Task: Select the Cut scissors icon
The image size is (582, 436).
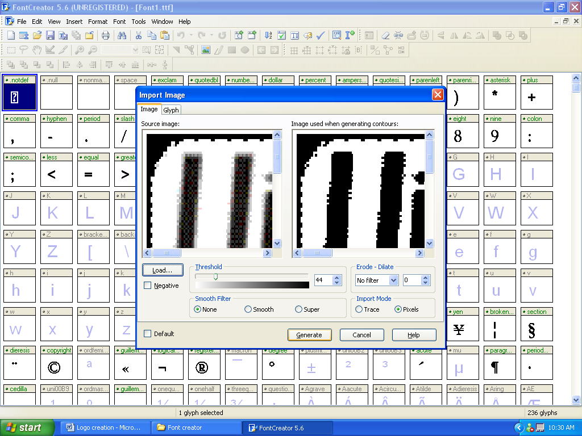Action: click(x=138, y=35)
